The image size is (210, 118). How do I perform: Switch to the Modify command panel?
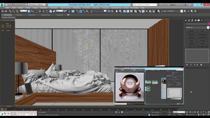click(x=189, y=20)
